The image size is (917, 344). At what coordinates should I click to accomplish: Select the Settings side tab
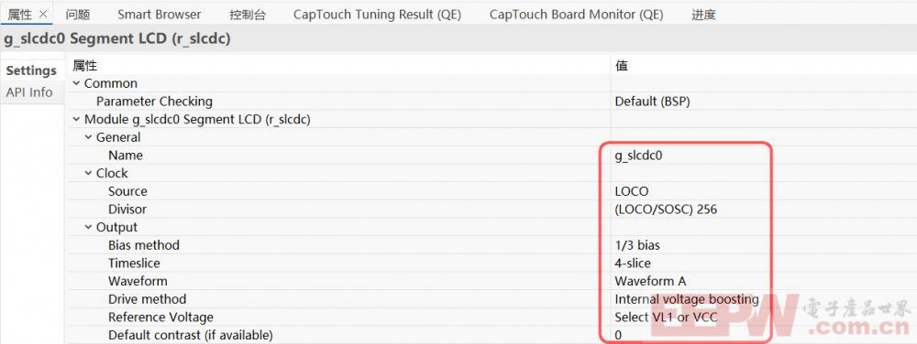31,70
